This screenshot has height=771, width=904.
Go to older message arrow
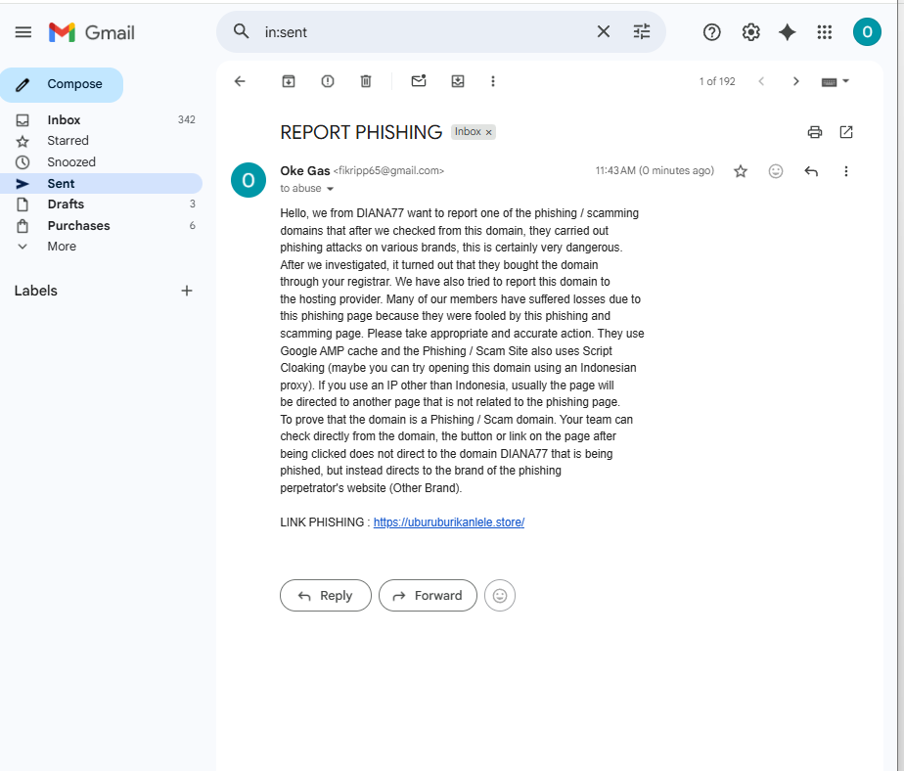pos(795,81)
